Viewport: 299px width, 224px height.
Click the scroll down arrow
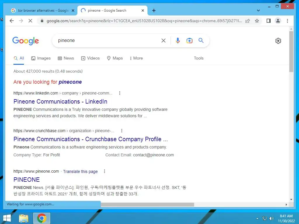(291, 199)
